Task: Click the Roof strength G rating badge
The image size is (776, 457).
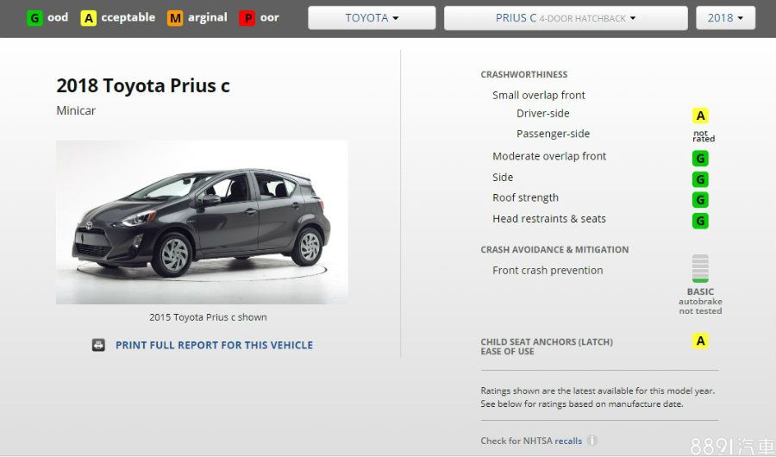Action: (x=700, y=199)
